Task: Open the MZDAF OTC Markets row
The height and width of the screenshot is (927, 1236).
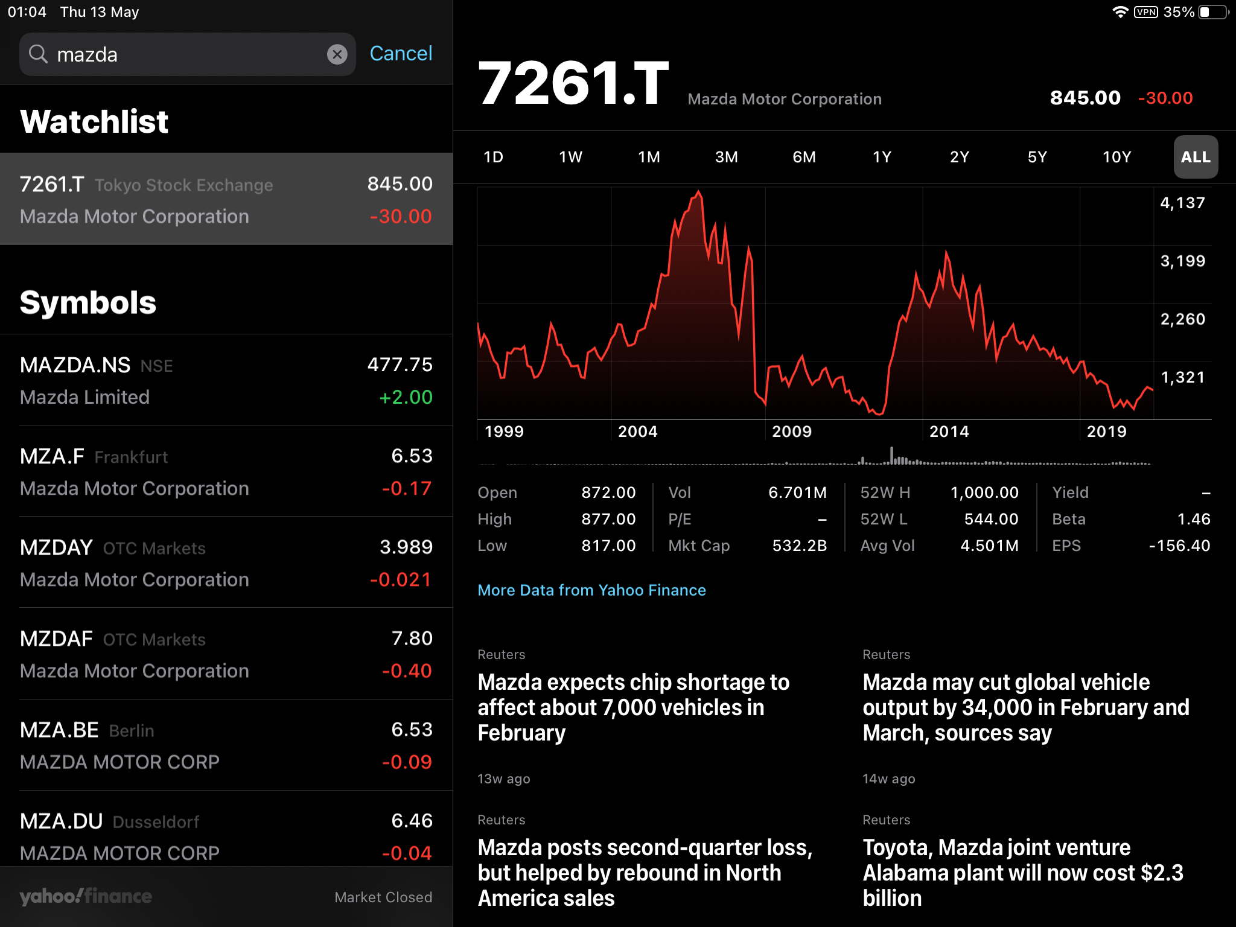Action: pyautogui.click(x=226, y=654)
